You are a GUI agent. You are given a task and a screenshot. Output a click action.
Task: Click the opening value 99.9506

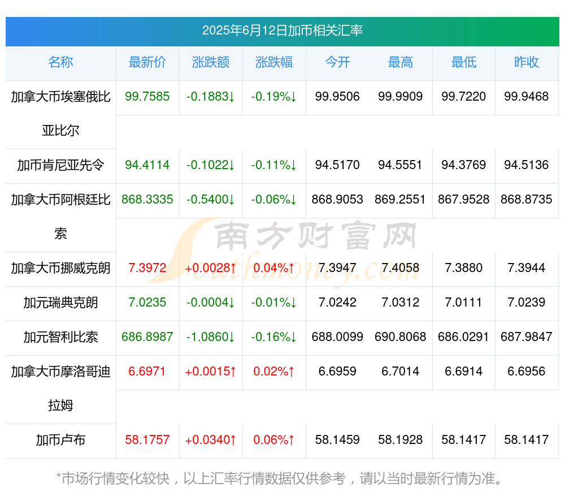point(337,97)
